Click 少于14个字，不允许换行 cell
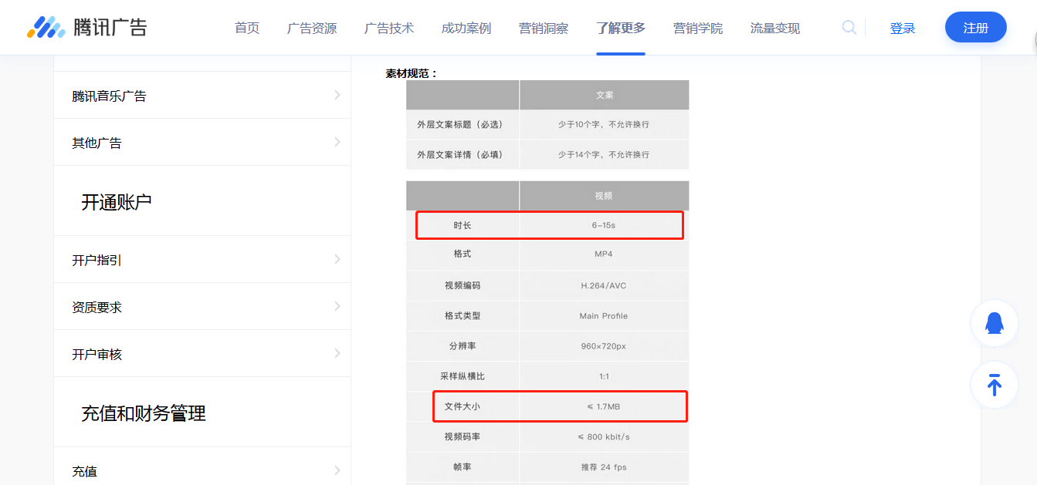This screenshot has height=485, width=1037. coord(604,154)
